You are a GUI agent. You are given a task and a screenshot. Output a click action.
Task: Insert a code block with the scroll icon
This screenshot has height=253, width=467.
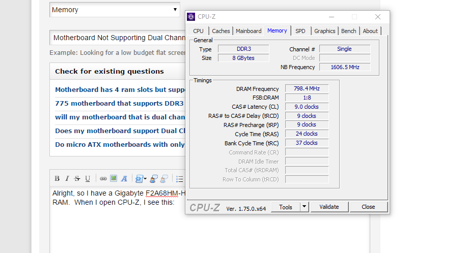coord(139,178)
